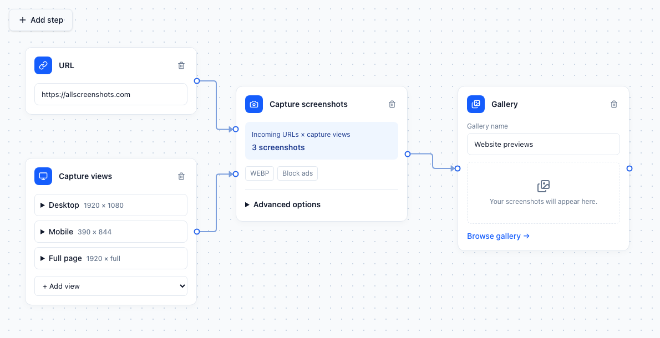
Task: Click the 3 screenshots summary text
Action: point(278,147)
